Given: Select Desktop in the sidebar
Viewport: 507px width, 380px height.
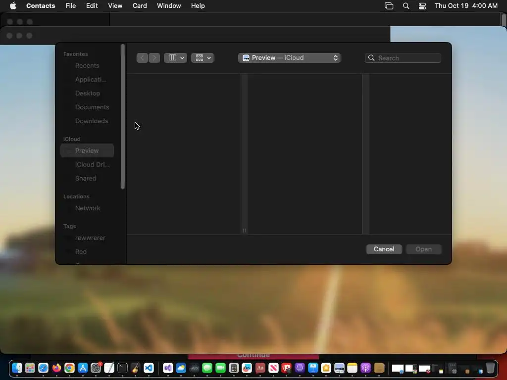Looking at the screenshot, I should pos(87,94).
